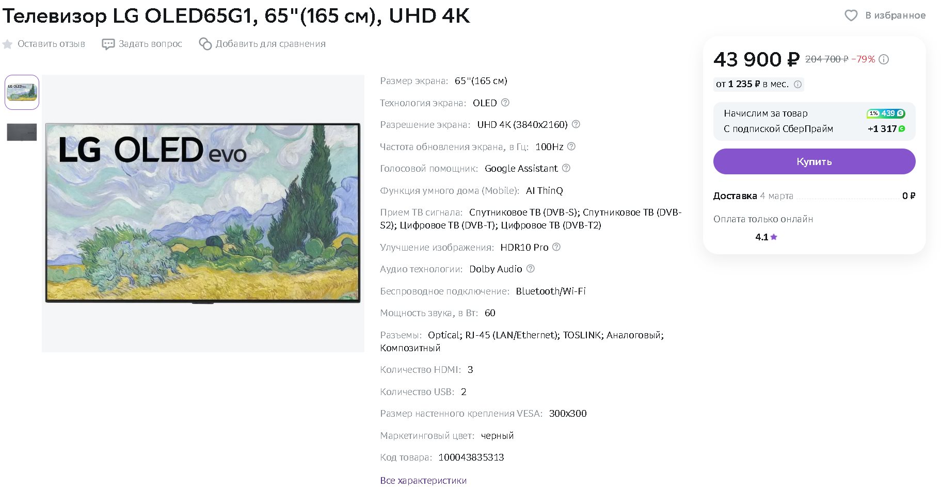This screenshot has height=491, width=941.
Task: Open the help icon next to 100Hz
Action: [571, 146]
